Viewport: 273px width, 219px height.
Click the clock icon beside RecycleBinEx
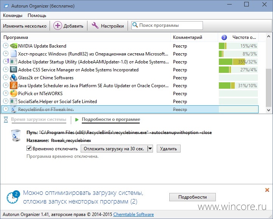pyautogui.click(x=6, y=109)
